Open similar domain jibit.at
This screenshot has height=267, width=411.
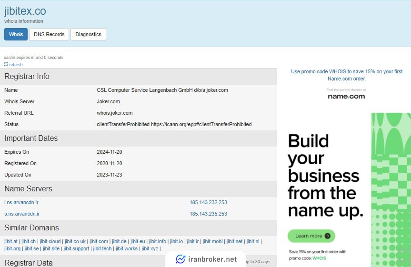(x=11, y=241)
